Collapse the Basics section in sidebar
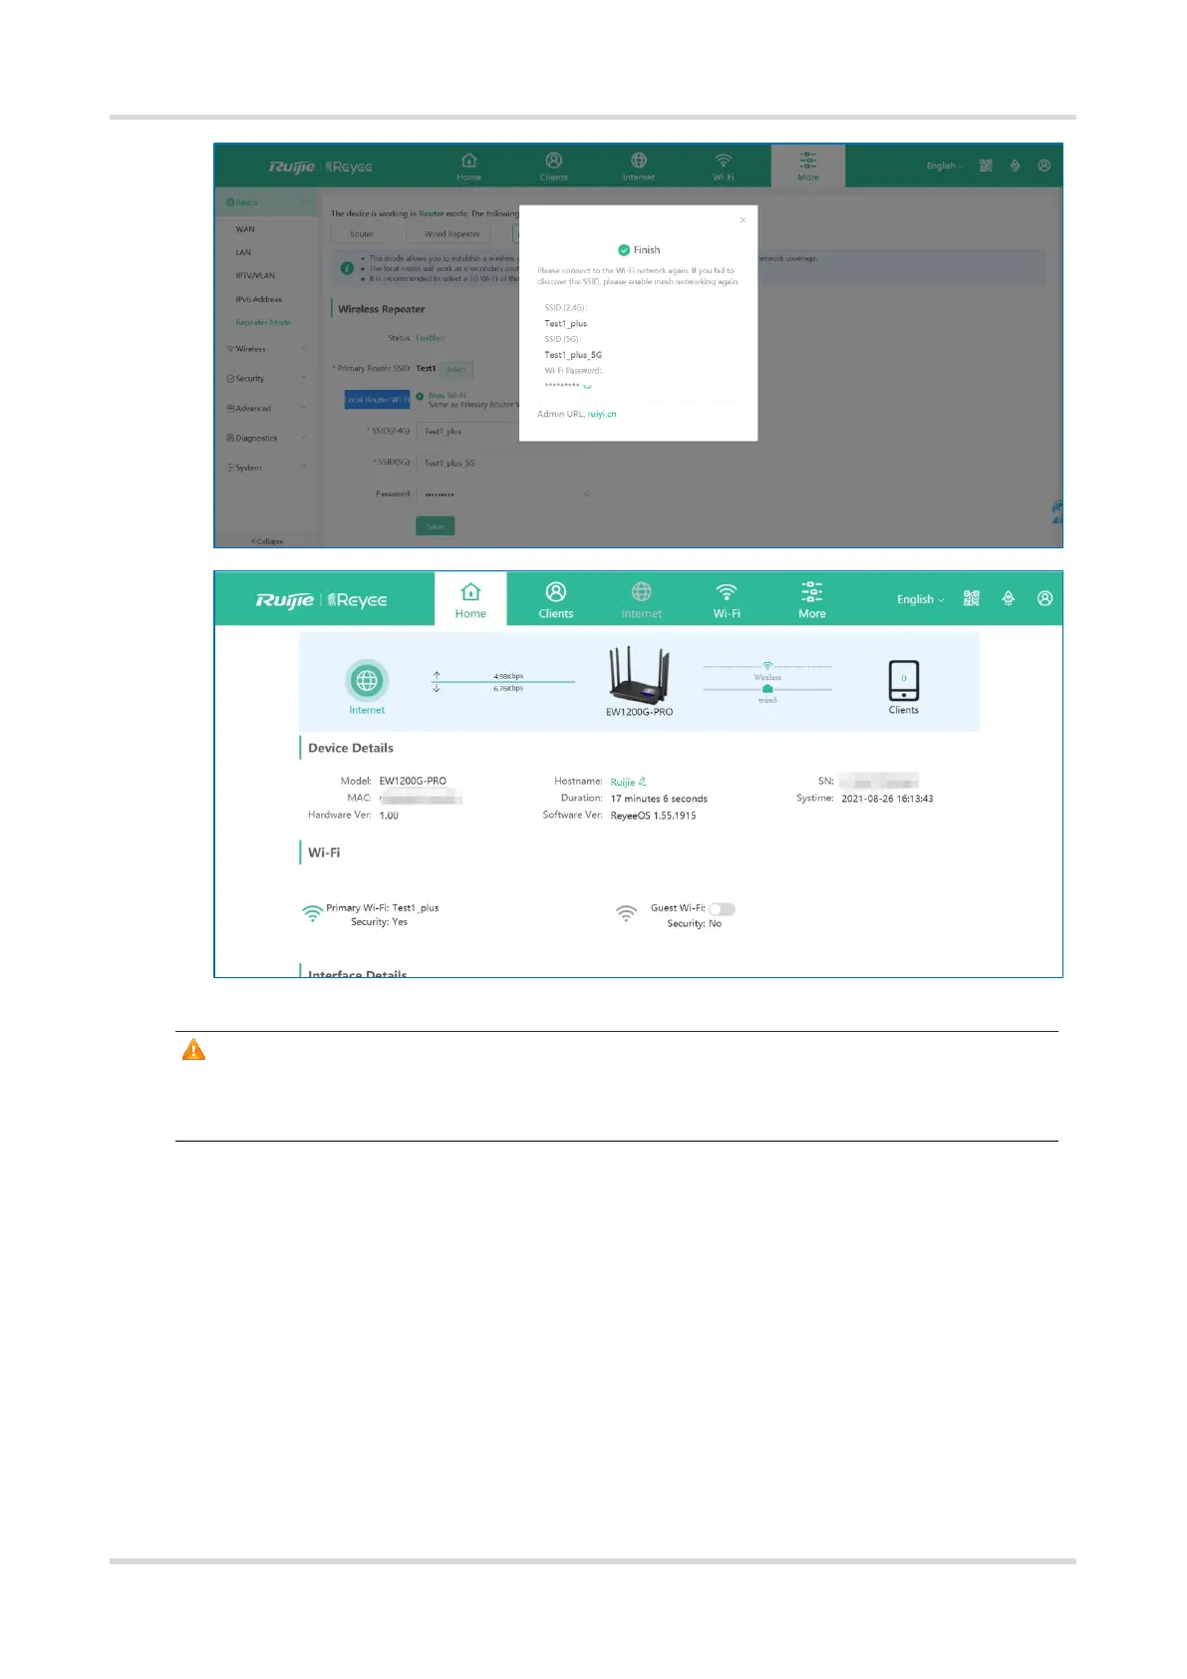The height and width of the screenshot is (1679, 1187). click(266, 202)
